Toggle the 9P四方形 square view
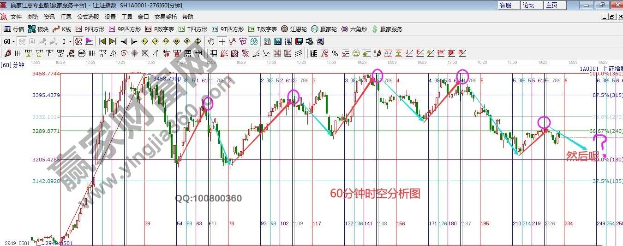The height and width of the screenshot is (246, 623). tap(122, 29)
